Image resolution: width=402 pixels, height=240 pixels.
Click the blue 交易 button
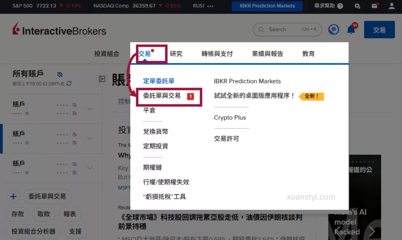(379, 29)
